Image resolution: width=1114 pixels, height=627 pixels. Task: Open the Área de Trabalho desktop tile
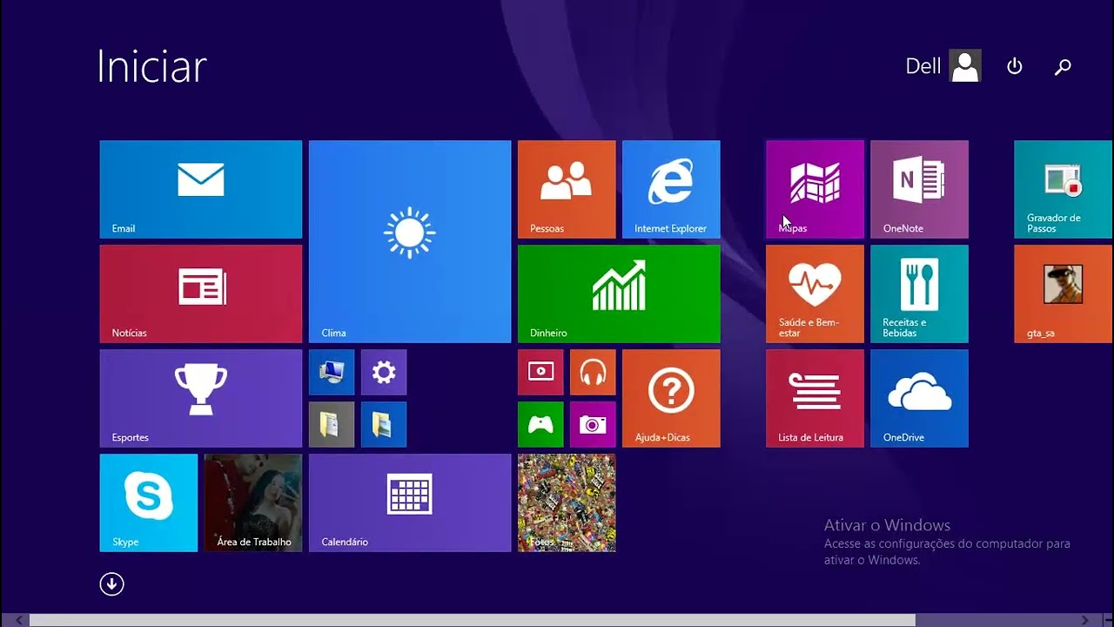[253, 502]
